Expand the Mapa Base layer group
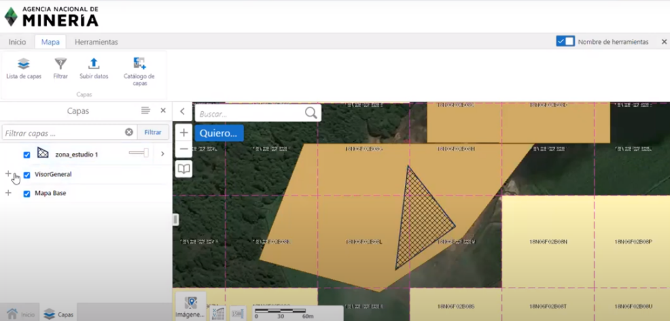The width and height of the screenshot is (670, 321). 8,193
